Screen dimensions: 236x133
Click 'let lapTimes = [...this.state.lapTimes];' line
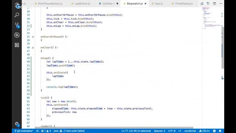[75, 62]
